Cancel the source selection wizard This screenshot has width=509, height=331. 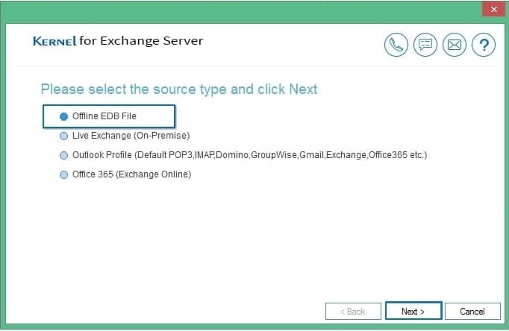tap(472, 311)
